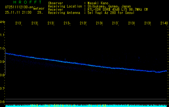Click the green 'meteor' label
169x107 pixels.
[x=39, y=9]
